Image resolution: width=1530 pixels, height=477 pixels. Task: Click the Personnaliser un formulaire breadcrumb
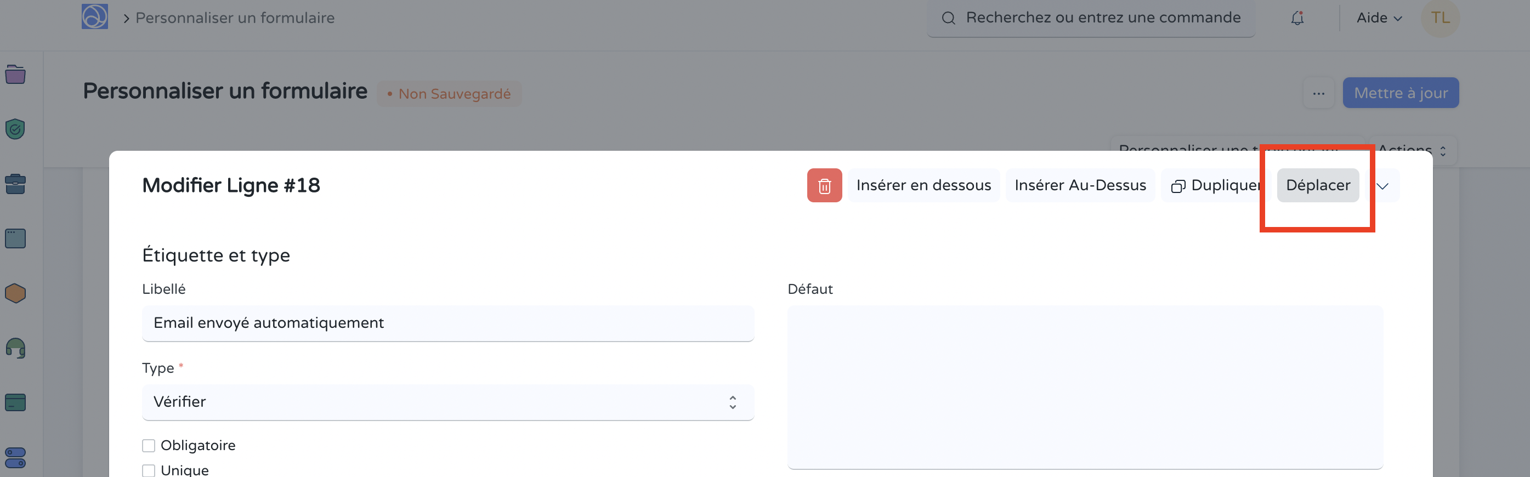point(235,18)
